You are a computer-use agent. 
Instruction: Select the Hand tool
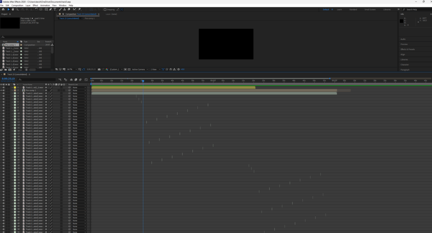coord(13,9)
